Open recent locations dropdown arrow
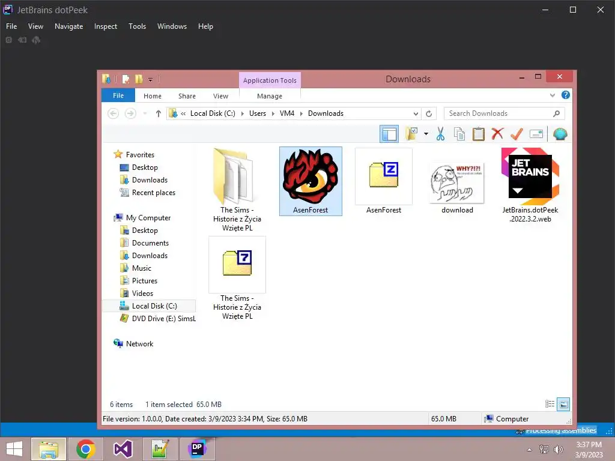Screen dimensions: 615x461 click(x=145, y=113)
